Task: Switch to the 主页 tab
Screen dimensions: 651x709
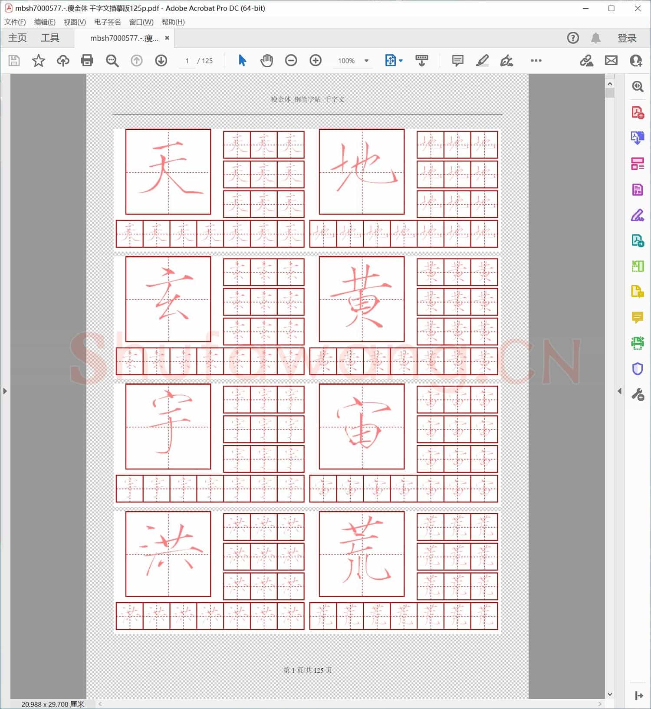Action: tap(17, 38)
